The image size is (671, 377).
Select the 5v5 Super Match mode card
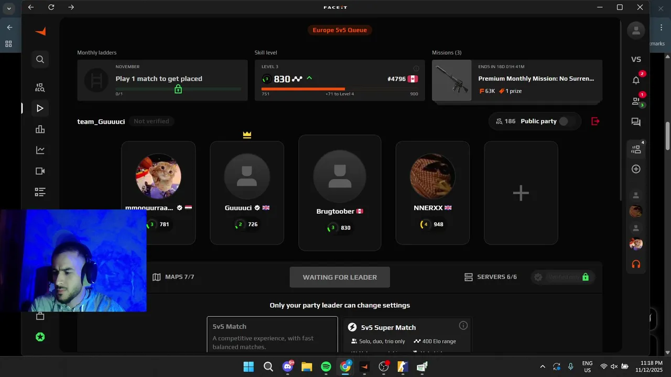click(406, 335)
